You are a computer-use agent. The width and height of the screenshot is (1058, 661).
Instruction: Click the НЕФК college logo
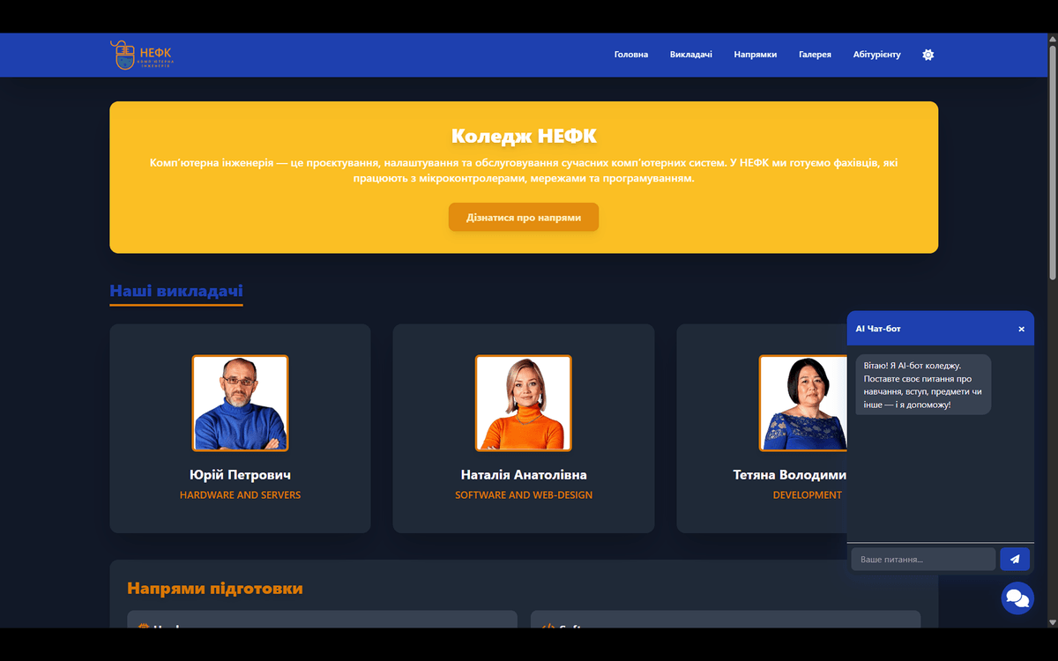[x=142, y=55]
